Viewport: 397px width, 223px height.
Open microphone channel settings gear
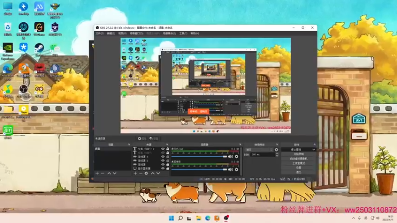[237, 157]
